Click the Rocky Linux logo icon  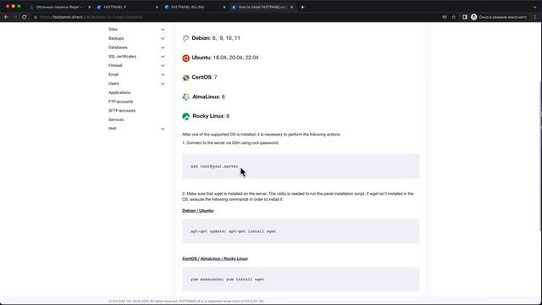tap(186, 116)
